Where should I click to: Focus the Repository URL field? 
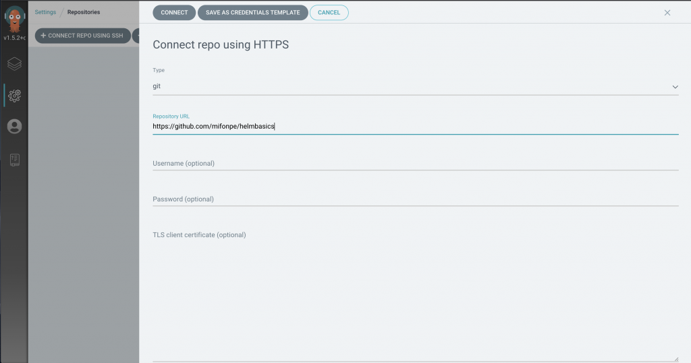(415, 127)
